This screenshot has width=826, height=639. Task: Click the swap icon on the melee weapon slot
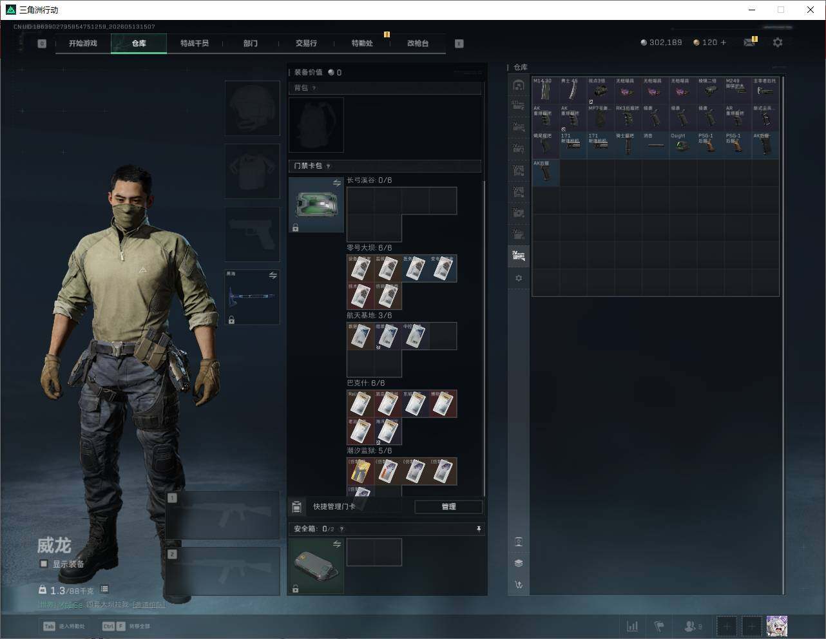coord(273,276)
